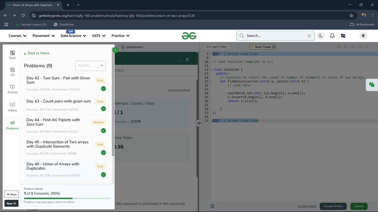The image size is (378, 212).
Task: Open Second Largest bookmark
Action: click(32, 24)
